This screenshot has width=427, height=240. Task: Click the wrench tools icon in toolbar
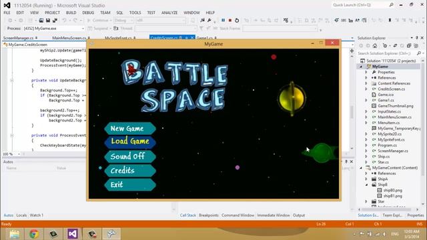pyautogui.click(x=209, y=21)
